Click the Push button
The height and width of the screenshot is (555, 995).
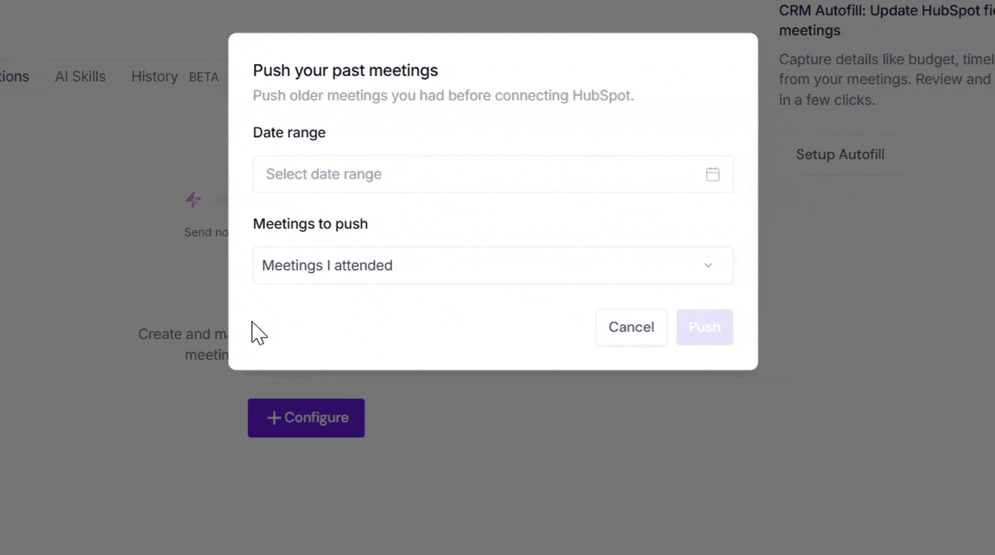coord(704,327)
